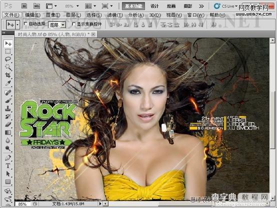Switch to the 摄影 workspace
277x208 pixels.
tap(187, 6)
